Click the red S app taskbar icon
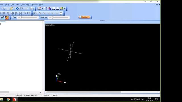This screenshot has height=102, width=182. [15, 99]
